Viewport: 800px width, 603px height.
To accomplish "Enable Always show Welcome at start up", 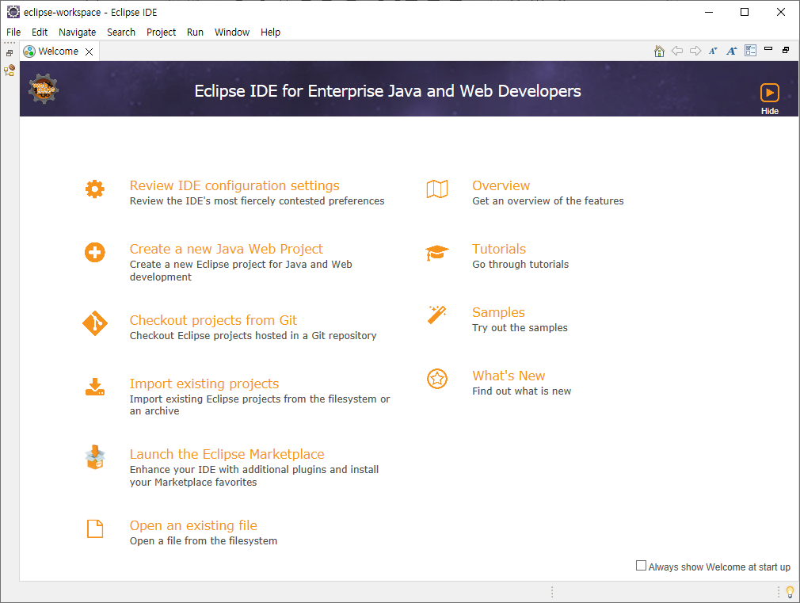I will point(642,566).
